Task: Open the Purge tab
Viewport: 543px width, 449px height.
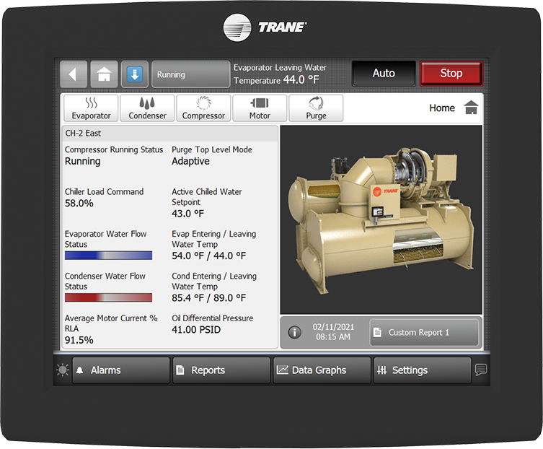Action: pyautogui.click(x=316, y=108)
